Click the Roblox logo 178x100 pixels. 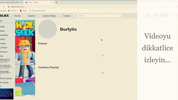coord(4,16)
